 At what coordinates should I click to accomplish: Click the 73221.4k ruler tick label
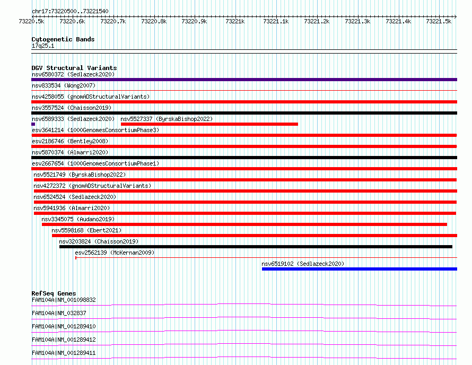coord(398,21)
